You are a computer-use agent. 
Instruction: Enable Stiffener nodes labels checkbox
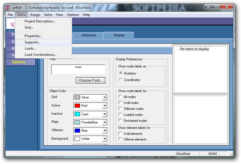120,108
